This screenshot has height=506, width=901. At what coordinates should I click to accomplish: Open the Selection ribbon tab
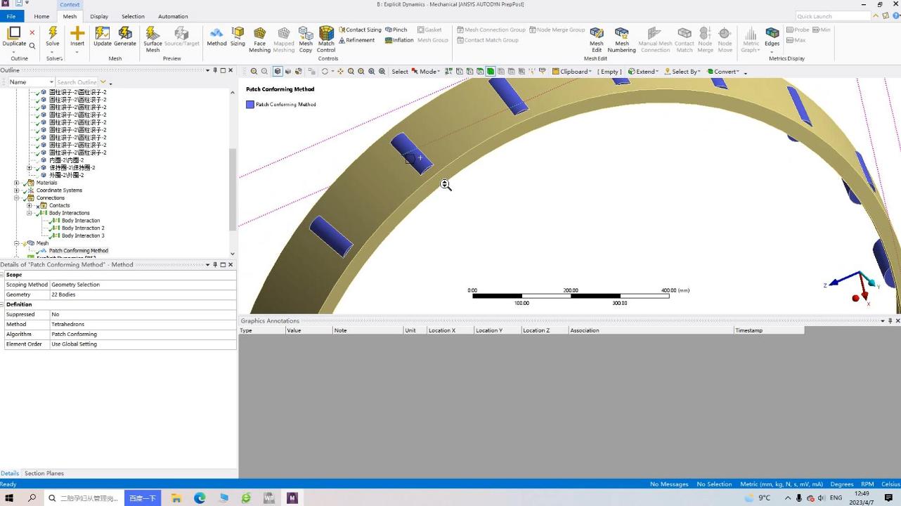click(x=133, y=16)
